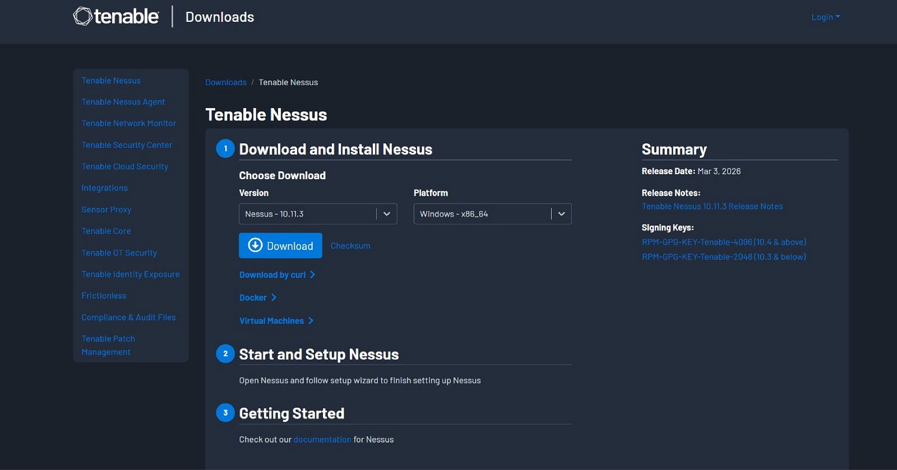Click the Tenable logo in header
This screenshot has width=897, height=470.
pos(116,16)
